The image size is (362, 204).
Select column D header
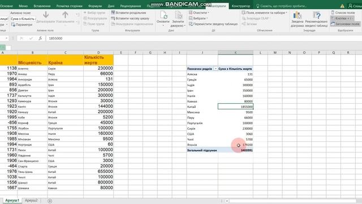(x=98, y=53)
